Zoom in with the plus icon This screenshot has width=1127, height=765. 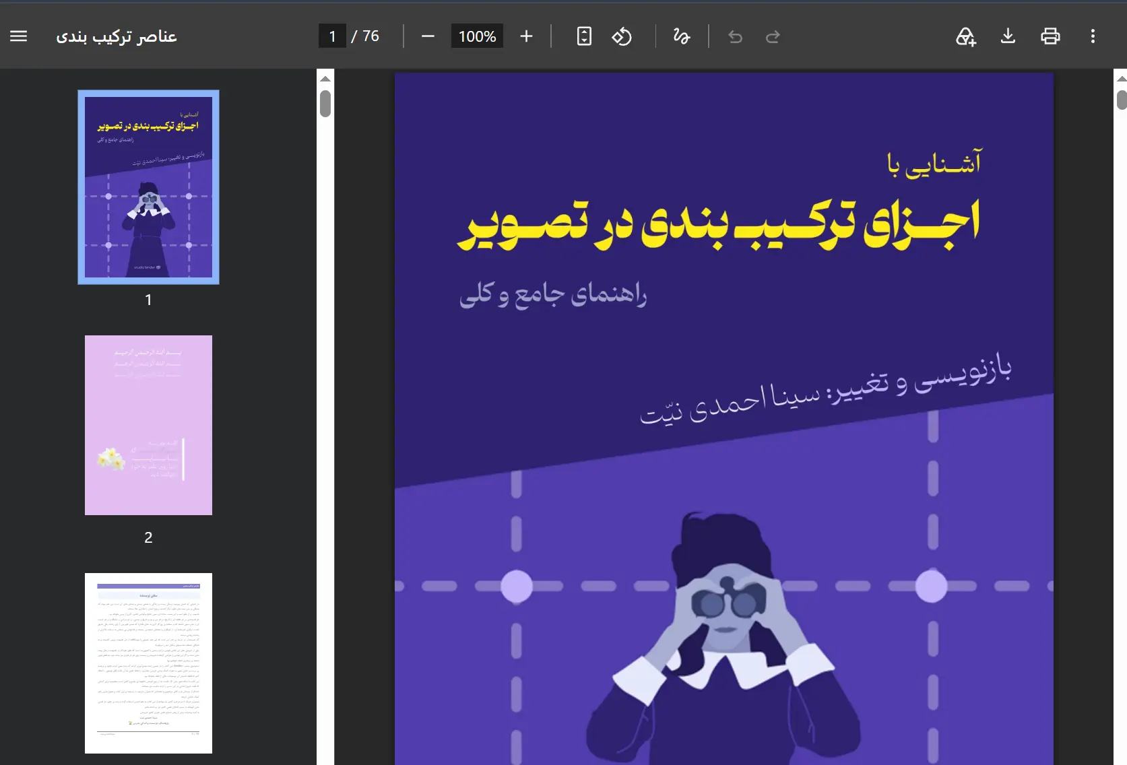pyautogui.click(x=526, y=36)
